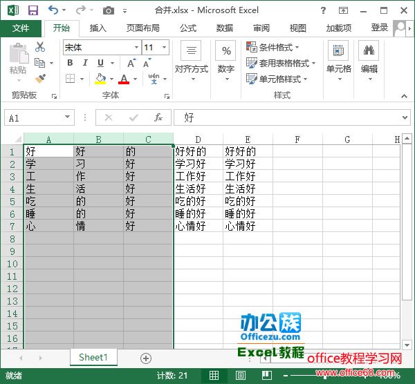Image resolution: width=415 pixels, height=384 pixels.
Task: Click 登录 to sign in
Action: click(379, 28)
